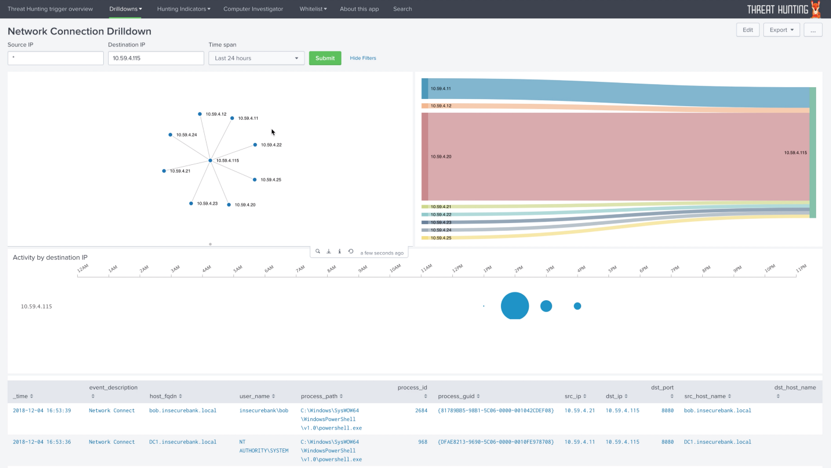This screenshot has height=468, width=831.
Task: Click the activity bubble near 3PM
Action: click(x=546, y=306)
